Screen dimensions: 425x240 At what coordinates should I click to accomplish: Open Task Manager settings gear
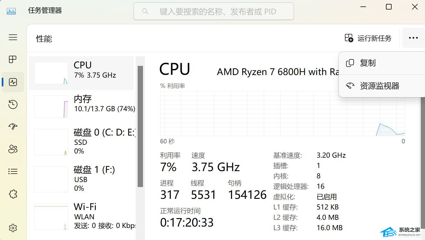click(13, 228)
